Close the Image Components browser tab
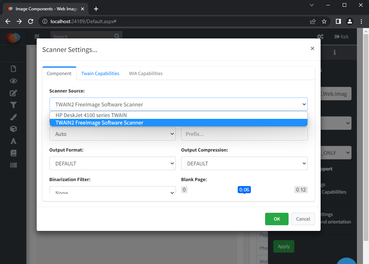369x264 pixels. click(82, 9)
